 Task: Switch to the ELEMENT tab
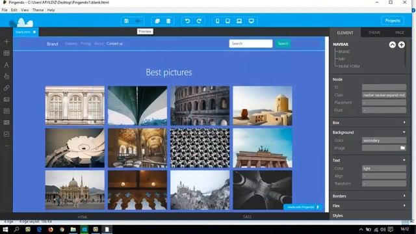tap(345, 32)
